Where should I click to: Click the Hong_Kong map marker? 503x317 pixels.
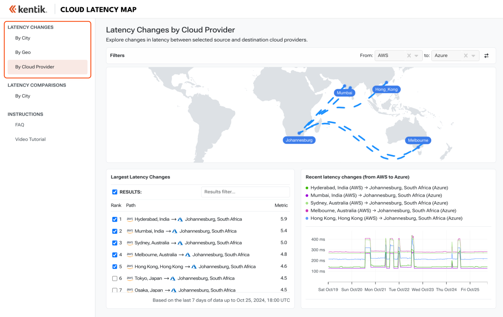[386, 89]
